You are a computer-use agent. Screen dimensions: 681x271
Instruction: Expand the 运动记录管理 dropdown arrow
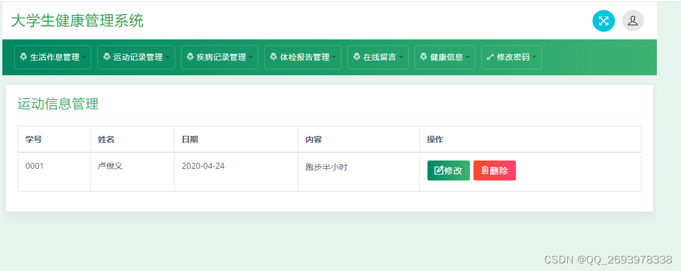[167, 57]
